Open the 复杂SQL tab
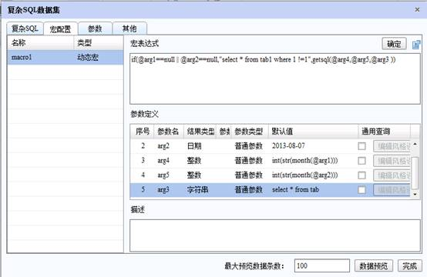427x277 pixels. pyautogui.click(x=25, y=28)
